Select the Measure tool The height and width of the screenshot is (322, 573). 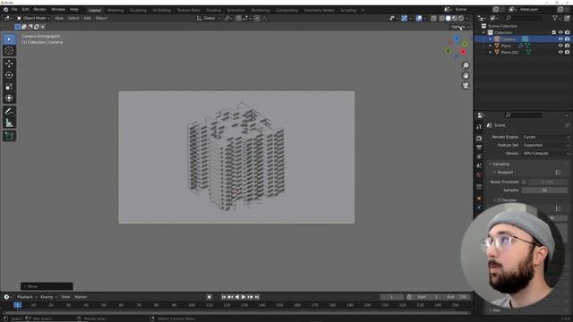coord(9,123)
